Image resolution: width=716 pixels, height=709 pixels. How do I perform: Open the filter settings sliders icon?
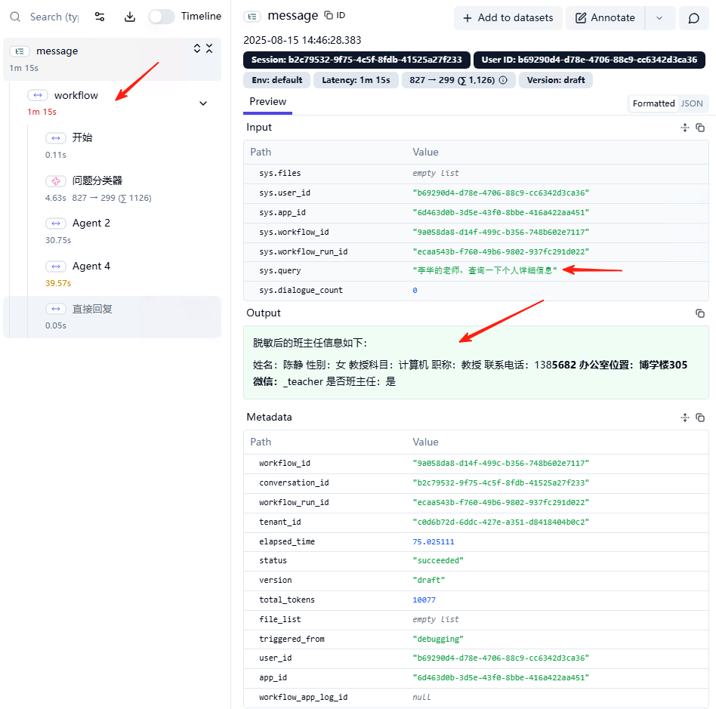tap(100, 17)
